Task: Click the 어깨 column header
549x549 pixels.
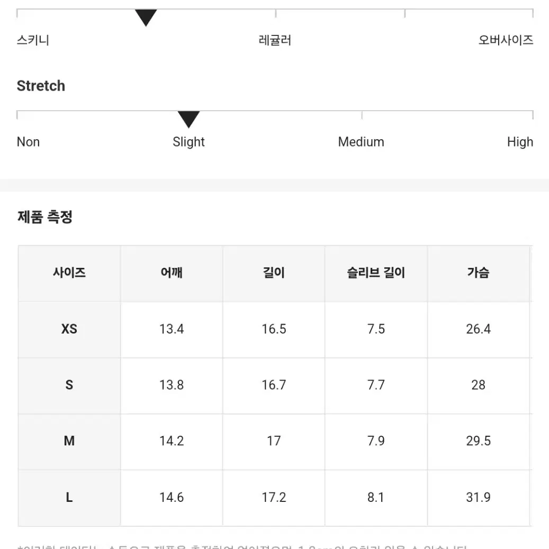Action: 172,273
